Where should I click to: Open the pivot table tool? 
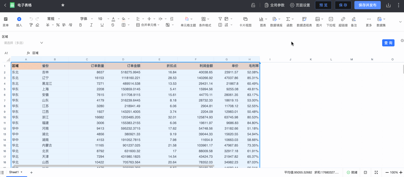click(304, 21)
